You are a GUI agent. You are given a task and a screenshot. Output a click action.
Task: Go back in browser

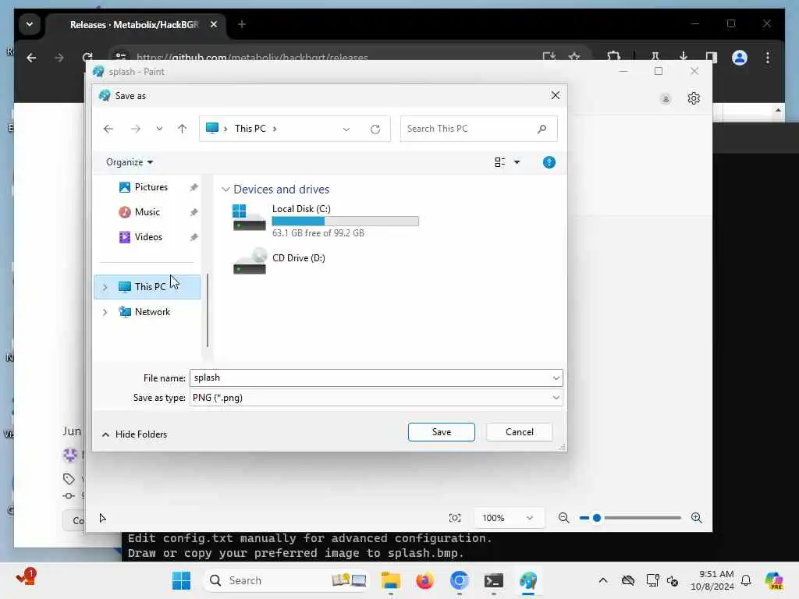click(x=31, y=58)
